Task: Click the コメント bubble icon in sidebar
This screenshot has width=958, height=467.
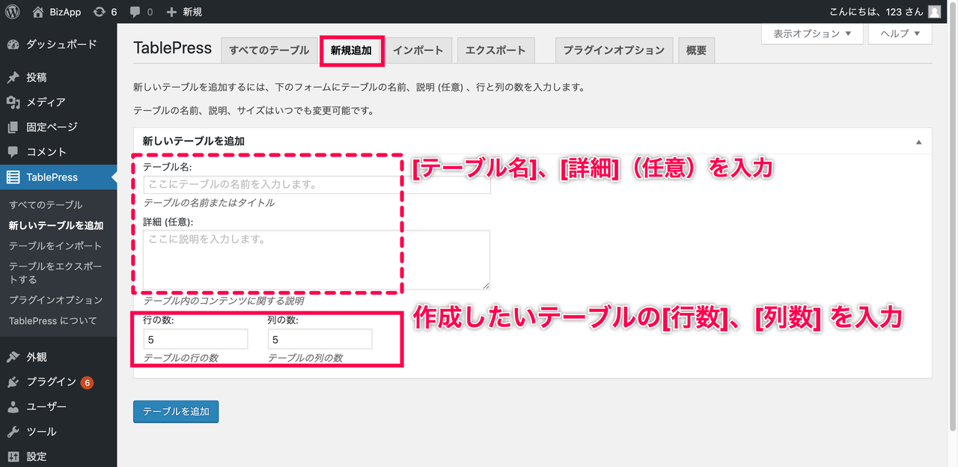Action: point(13,152)
